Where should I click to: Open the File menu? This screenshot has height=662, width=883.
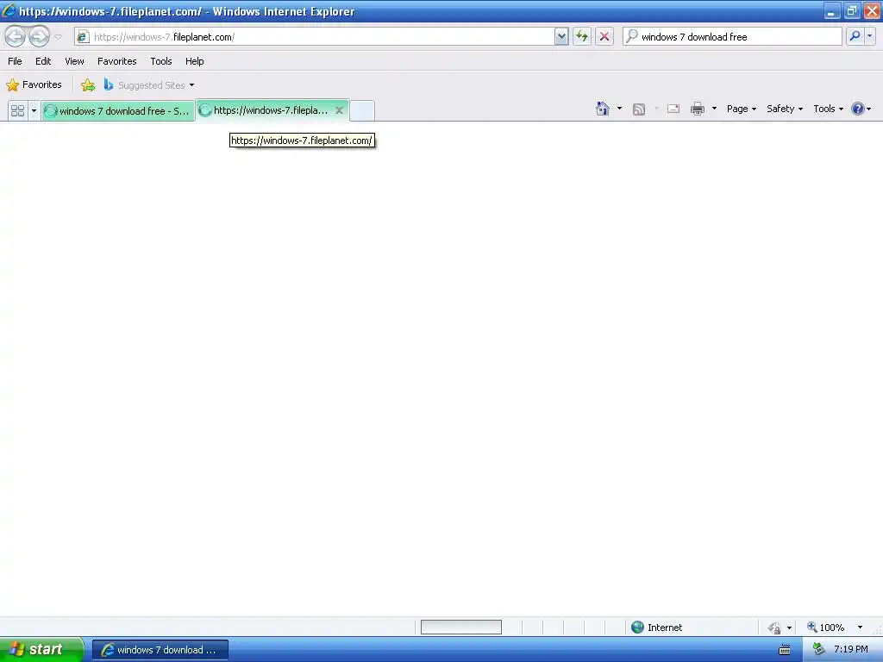tap(15, 61)
